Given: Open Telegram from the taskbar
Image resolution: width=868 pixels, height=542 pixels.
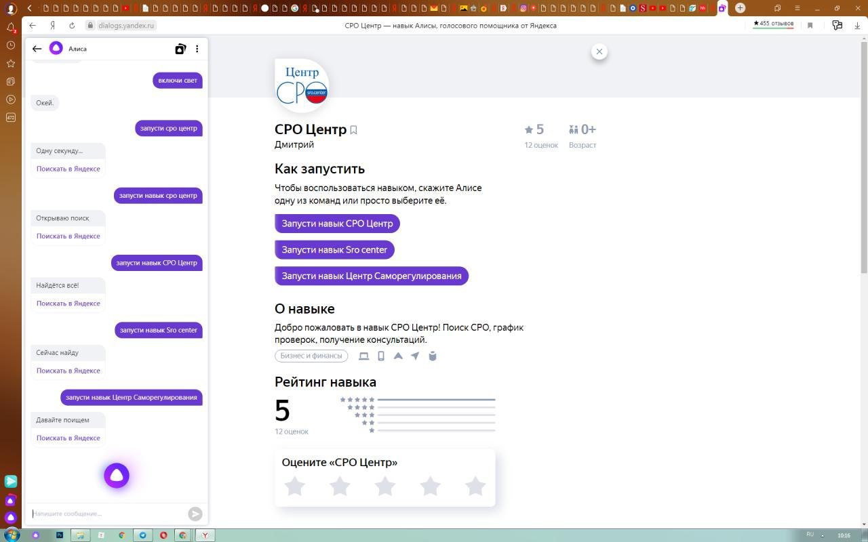Looking at the screenshot, I should pyautogui.click(x=143, y=535).
